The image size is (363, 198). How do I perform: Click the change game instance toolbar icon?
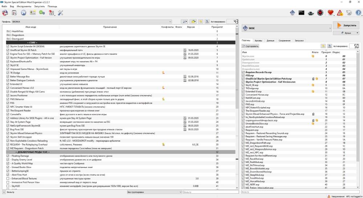point(5,13)
